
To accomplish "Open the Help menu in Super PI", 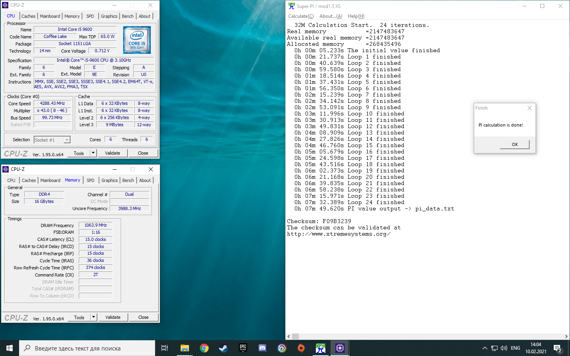I will click(x=356, y=16).
